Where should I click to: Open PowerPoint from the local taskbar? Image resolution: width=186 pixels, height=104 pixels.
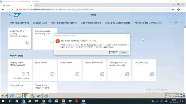pyautogui.click(x=63, y=101)
